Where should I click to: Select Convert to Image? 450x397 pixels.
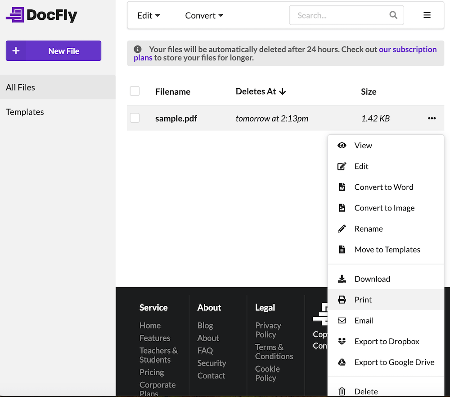click(386, 208)
